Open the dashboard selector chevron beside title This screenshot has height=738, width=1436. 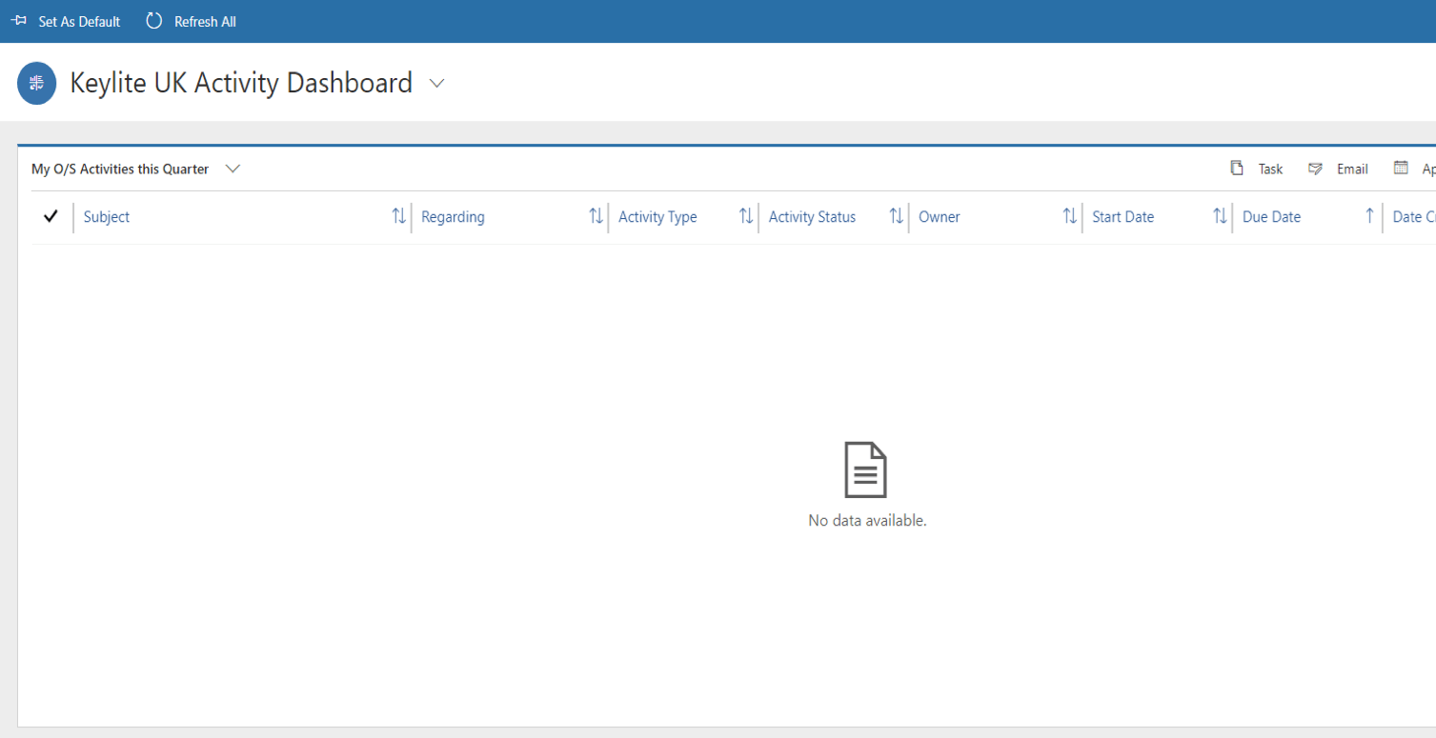[436, 84]
